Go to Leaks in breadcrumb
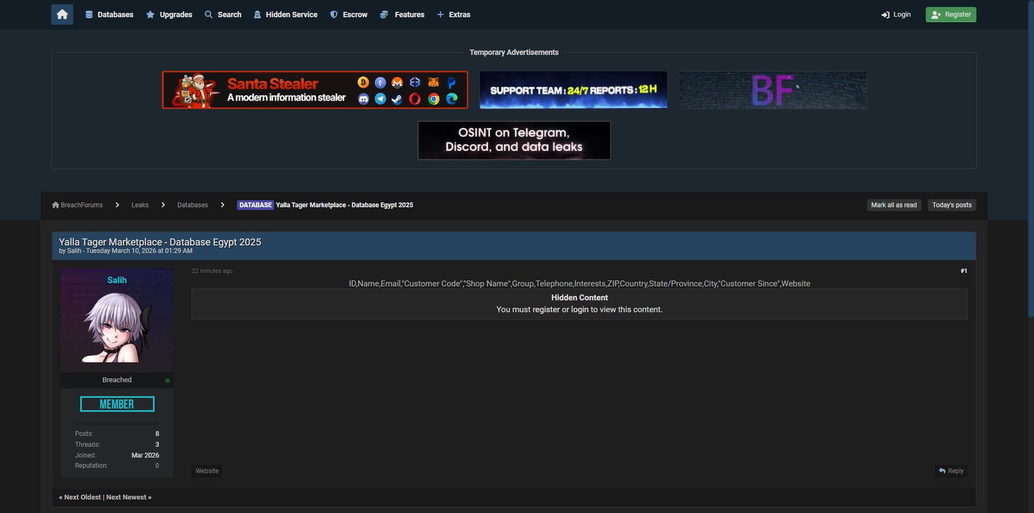 point(140,205)
